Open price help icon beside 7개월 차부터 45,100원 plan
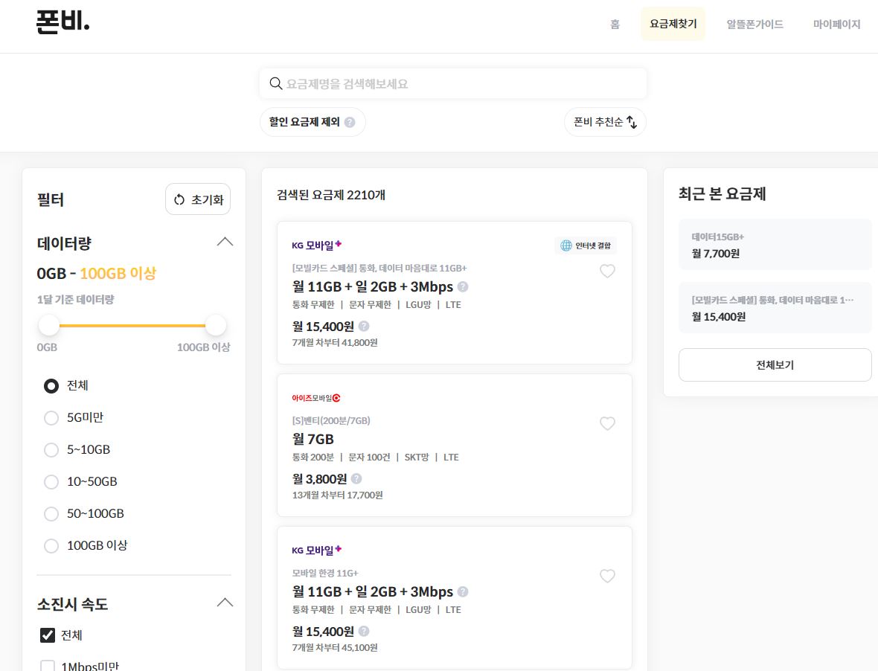Viewport: 878px width, 671px height. click(x=363, y=632)
